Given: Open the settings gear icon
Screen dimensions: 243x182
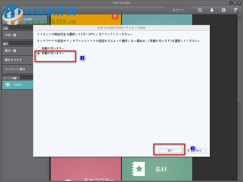Looking at the screenshot, I should click(x=224, y=10).
